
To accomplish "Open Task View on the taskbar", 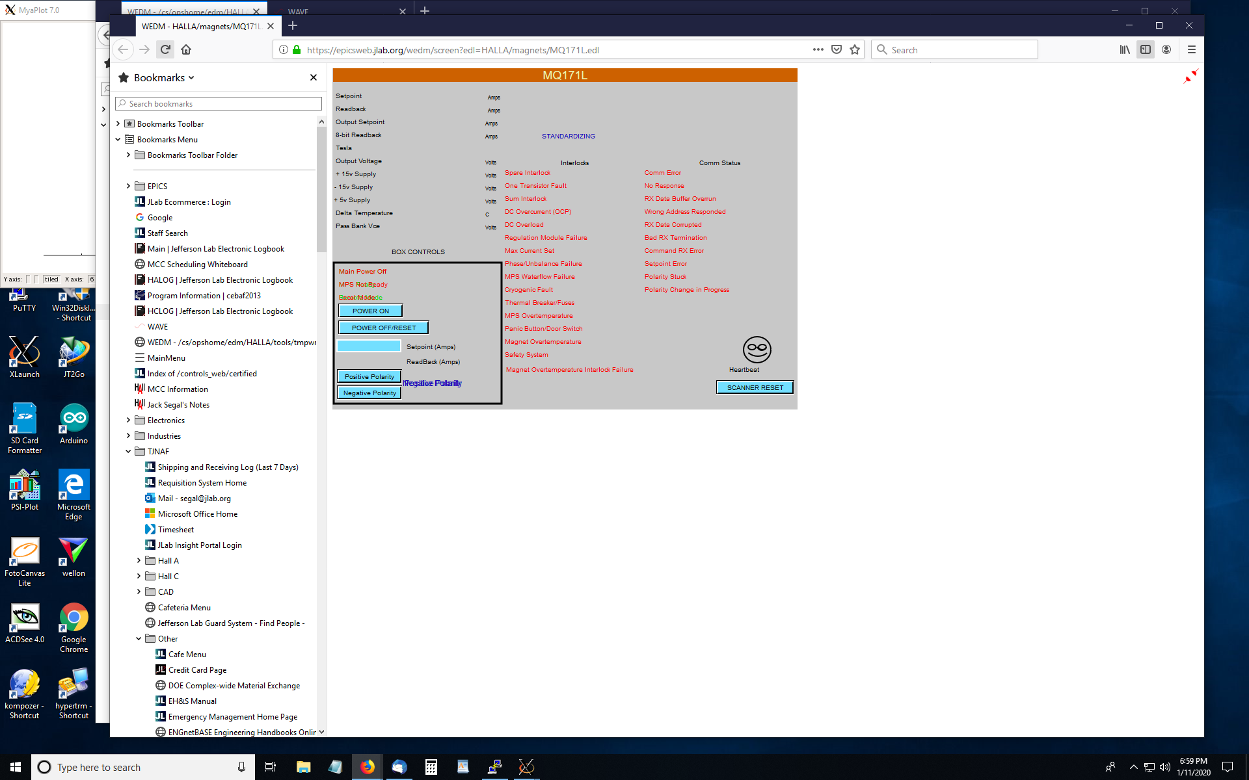I will tap(271, 767).
